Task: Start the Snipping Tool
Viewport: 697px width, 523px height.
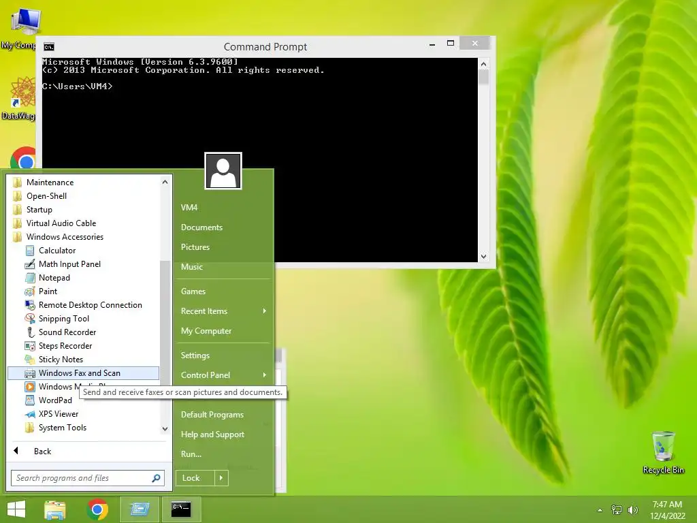Action: pyautogui.click(x=83, y=319)
